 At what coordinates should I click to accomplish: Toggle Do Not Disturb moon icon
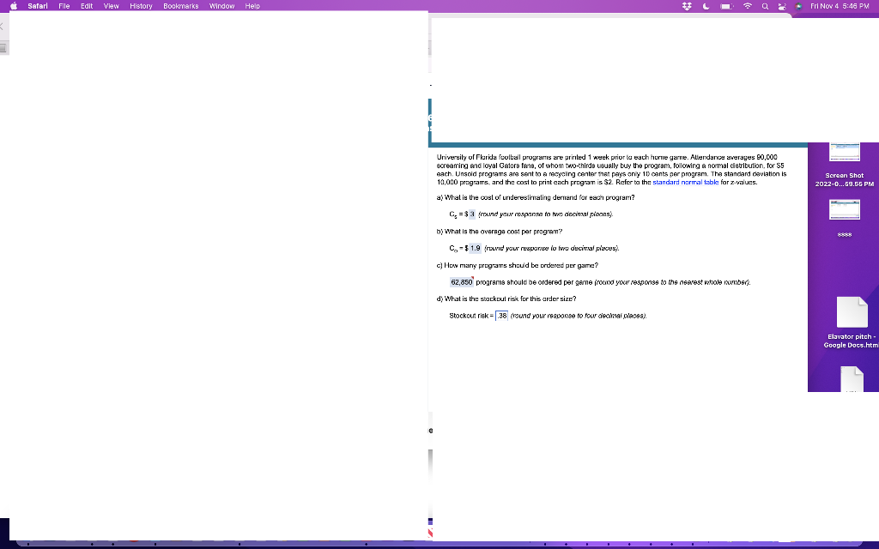tap(706, 6)
